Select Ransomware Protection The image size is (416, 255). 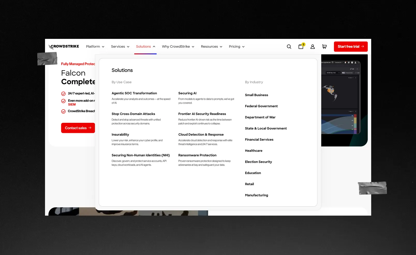[197, 155]
